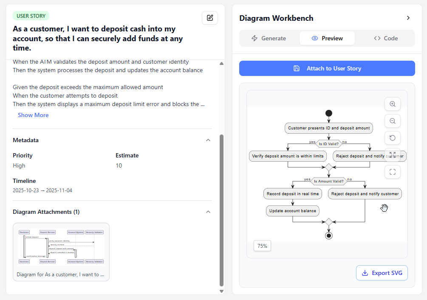Screen dimensions: 427x300
Task: Select the code brackets icon next to Code
Action: pyautogui.click(x=377, y=38)
